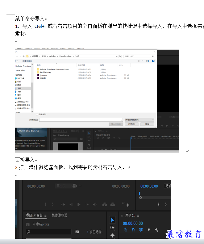The height and width of the screenshot is (244, 204).
Task: Click the Overwrite button in the source monitor
Action: coord(113,204)
